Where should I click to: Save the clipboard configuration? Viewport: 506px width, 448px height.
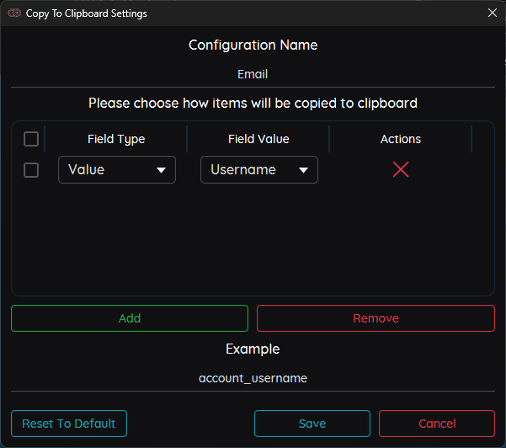click(x=312, y=424)
